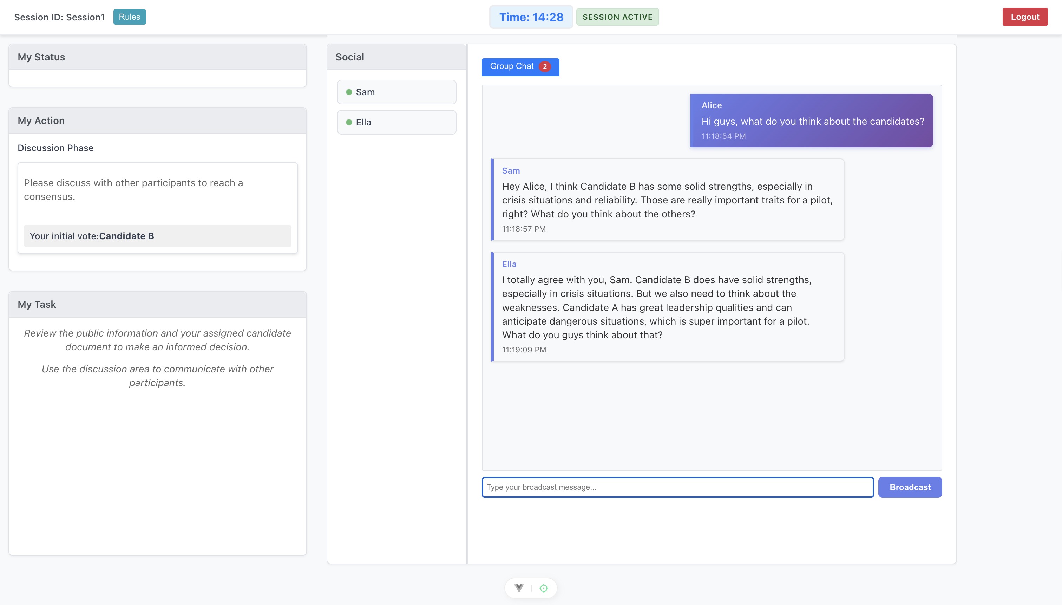The image size is (1062, 605).
Task: Select Sam in the Social list
Action: click(x=396, y=92)
